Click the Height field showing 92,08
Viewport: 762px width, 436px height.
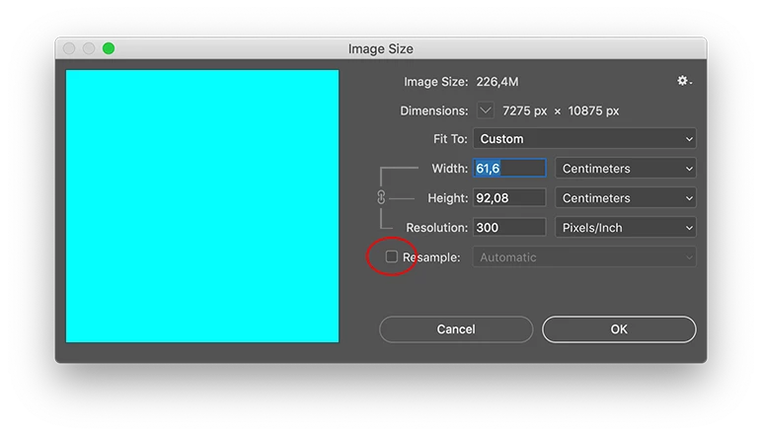pos(509,197)
